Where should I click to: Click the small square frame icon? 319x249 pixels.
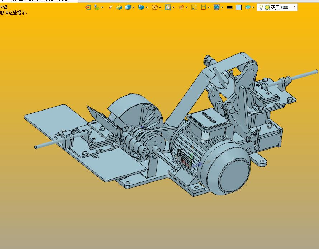click(x=194, y=8)
